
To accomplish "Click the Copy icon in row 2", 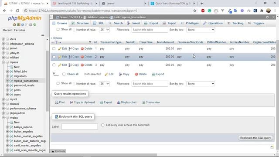I will pyautogui.click(x=70, y=57).
